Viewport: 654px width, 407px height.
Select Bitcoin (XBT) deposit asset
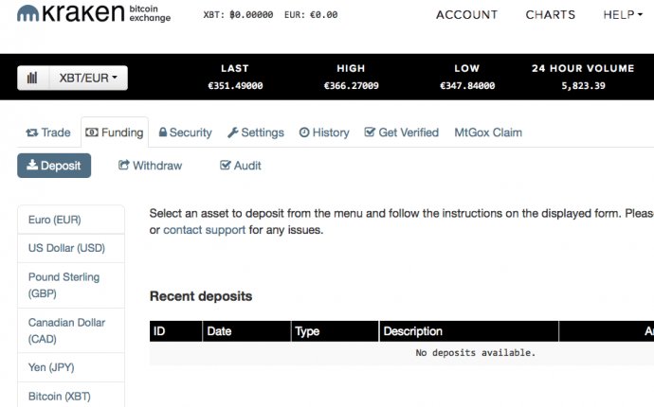(x=71, y=396)
